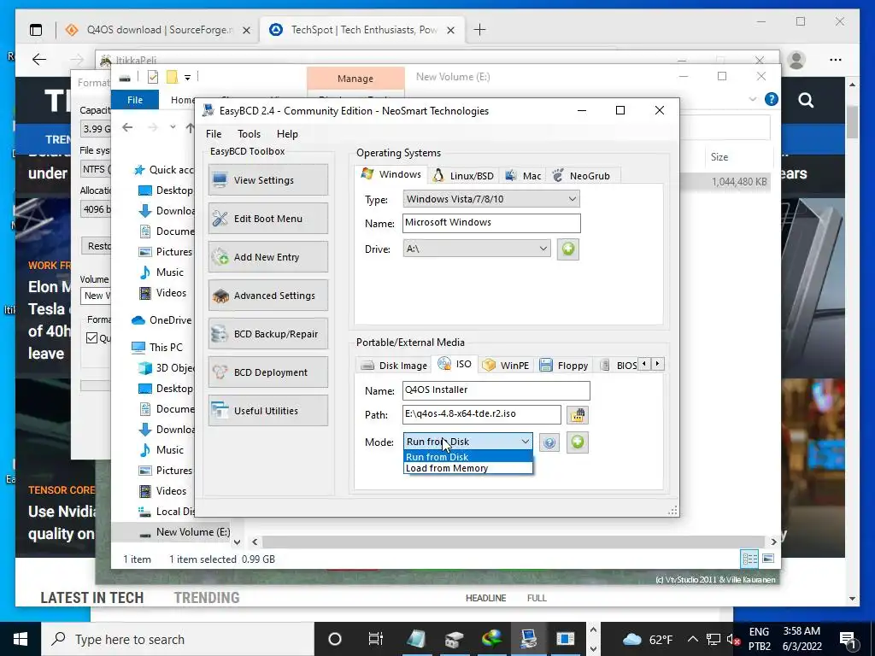Click Explorer help question mark icon

[772, 99]
